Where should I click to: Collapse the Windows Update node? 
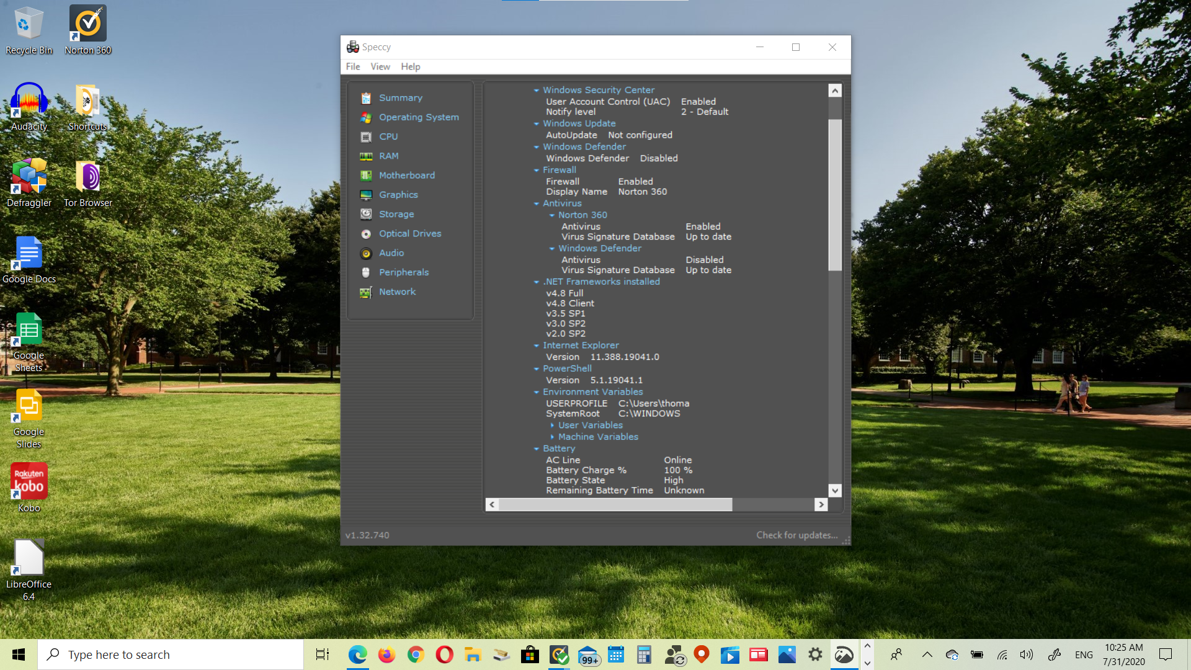537,124
